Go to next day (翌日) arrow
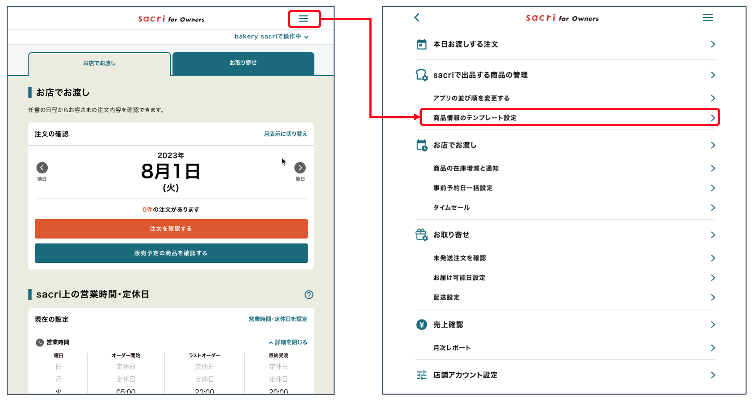The width and height of the screenshot is (752, 401). (x=300, y=168)
